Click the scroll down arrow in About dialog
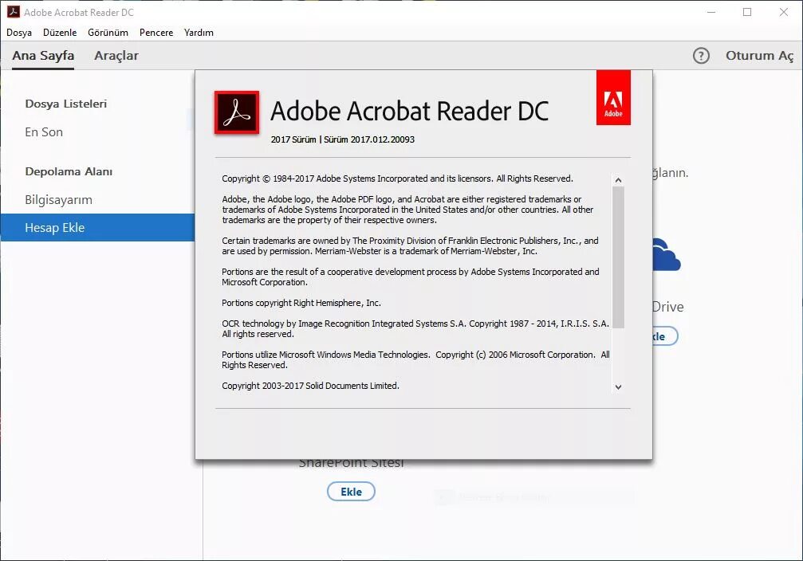The image size is (803, 561). tap(618, 387)
